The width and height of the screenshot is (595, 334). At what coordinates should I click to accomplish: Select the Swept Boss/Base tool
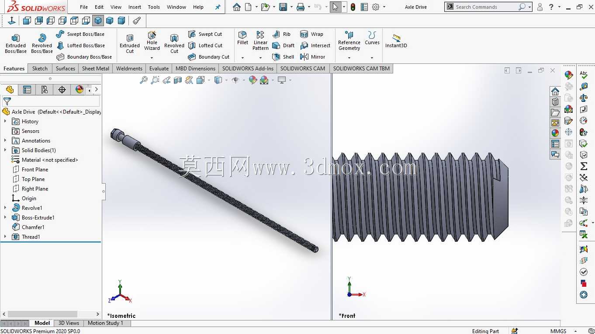(80, 34)
